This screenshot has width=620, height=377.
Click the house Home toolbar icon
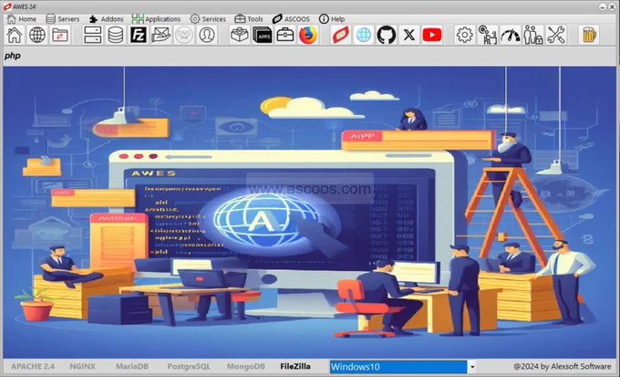coord(15,35)
